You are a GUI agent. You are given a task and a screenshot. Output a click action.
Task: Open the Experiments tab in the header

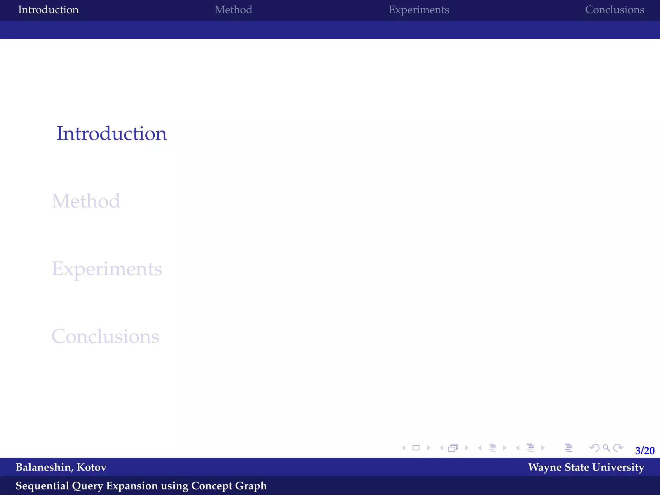419,10
